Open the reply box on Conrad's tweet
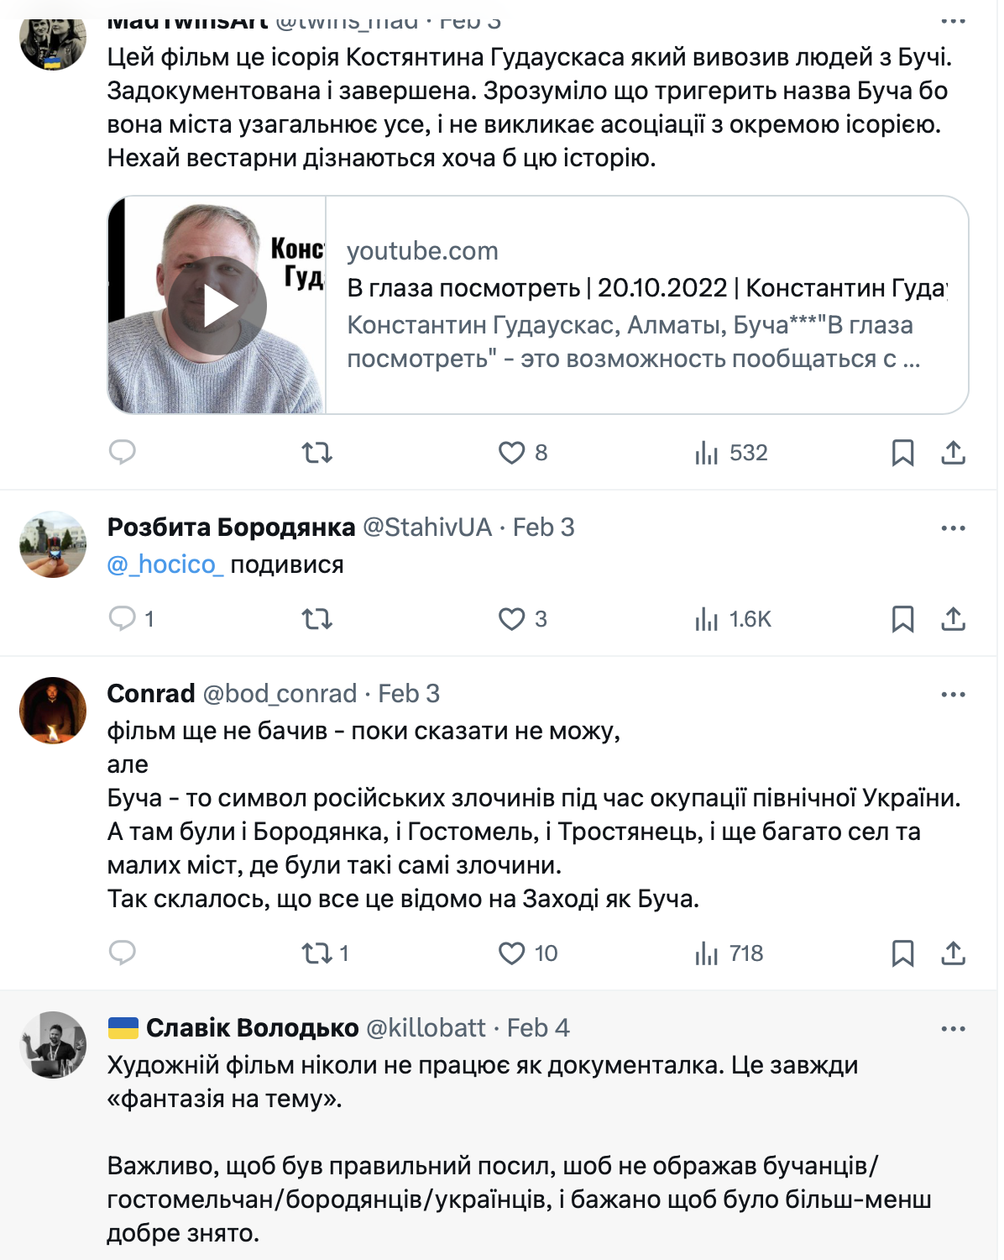 [x=123, y=953]
